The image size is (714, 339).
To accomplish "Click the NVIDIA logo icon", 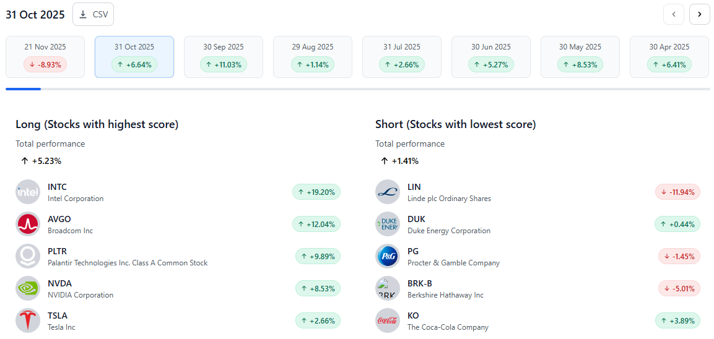I will pyautogui.click(x=27, y=288).
